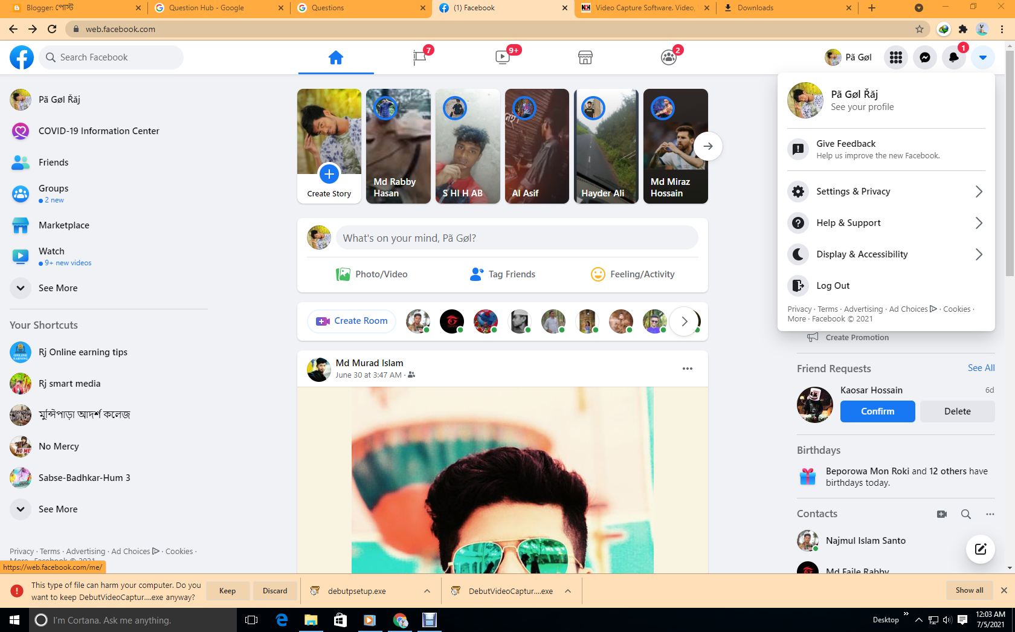1015x632 pixels.
Task: Open Friends in left sidebar
Action: point(109,163)
